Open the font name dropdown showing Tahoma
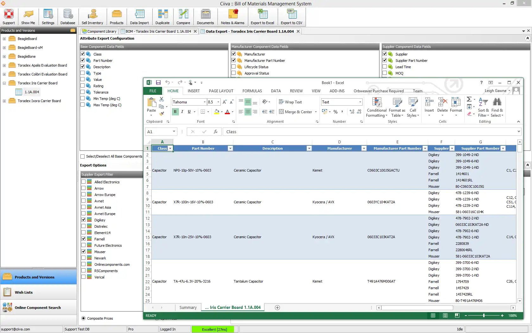Screen dimensions: 532x333 (205, 102)
